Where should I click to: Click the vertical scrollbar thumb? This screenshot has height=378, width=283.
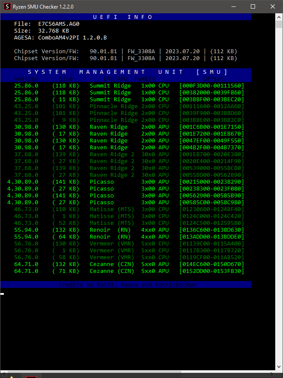(x=279, y=24)
